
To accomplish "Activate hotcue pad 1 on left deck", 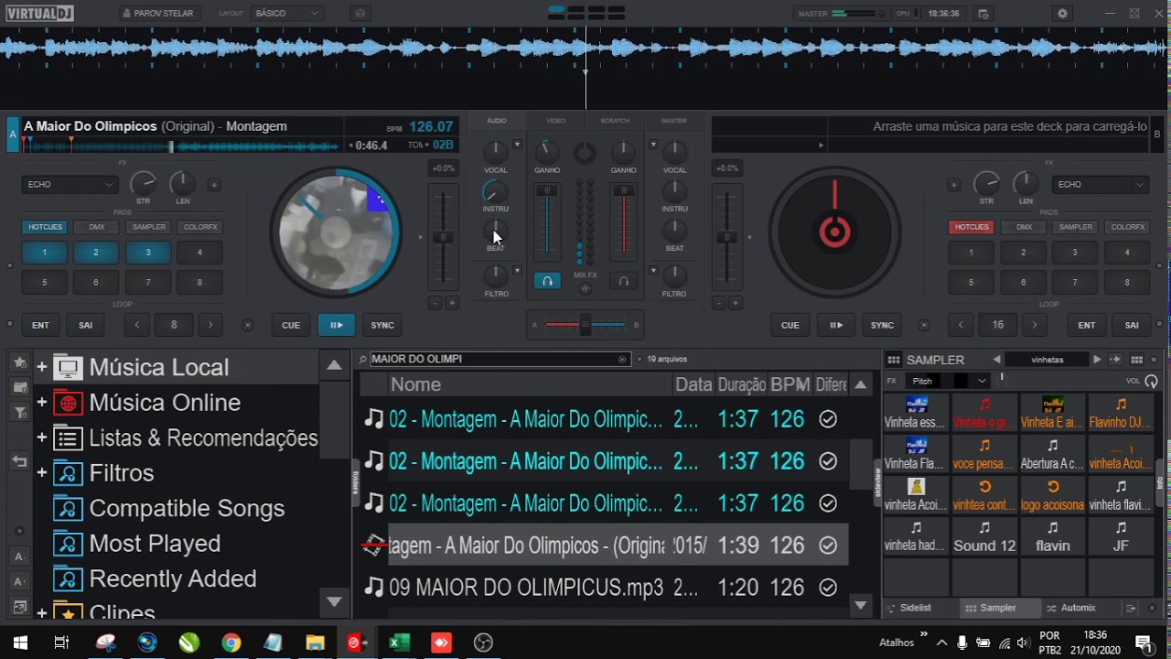I will pyautogui.click(x=44, y=253).
